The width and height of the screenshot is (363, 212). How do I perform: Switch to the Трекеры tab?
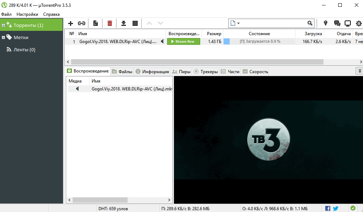[206, 72]
